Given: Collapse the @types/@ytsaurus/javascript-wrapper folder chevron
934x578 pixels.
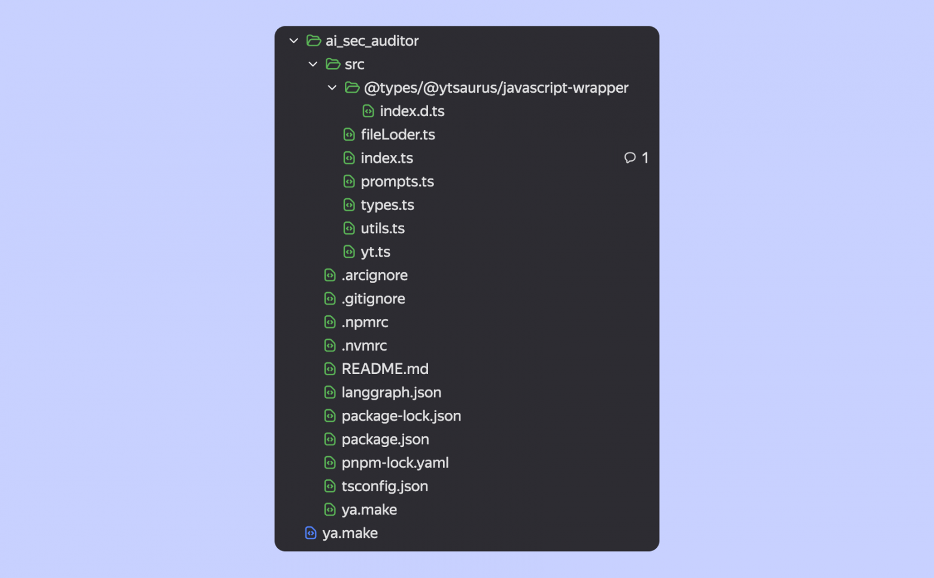Looking at the screenshot, I should point(332,87).
